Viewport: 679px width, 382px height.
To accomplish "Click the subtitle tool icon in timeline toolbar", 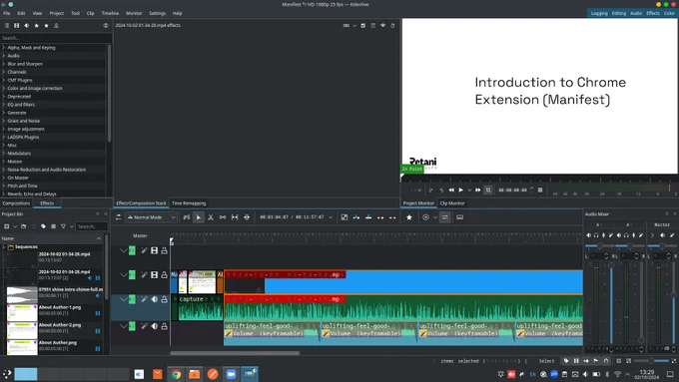I will (x=460, y=217).
